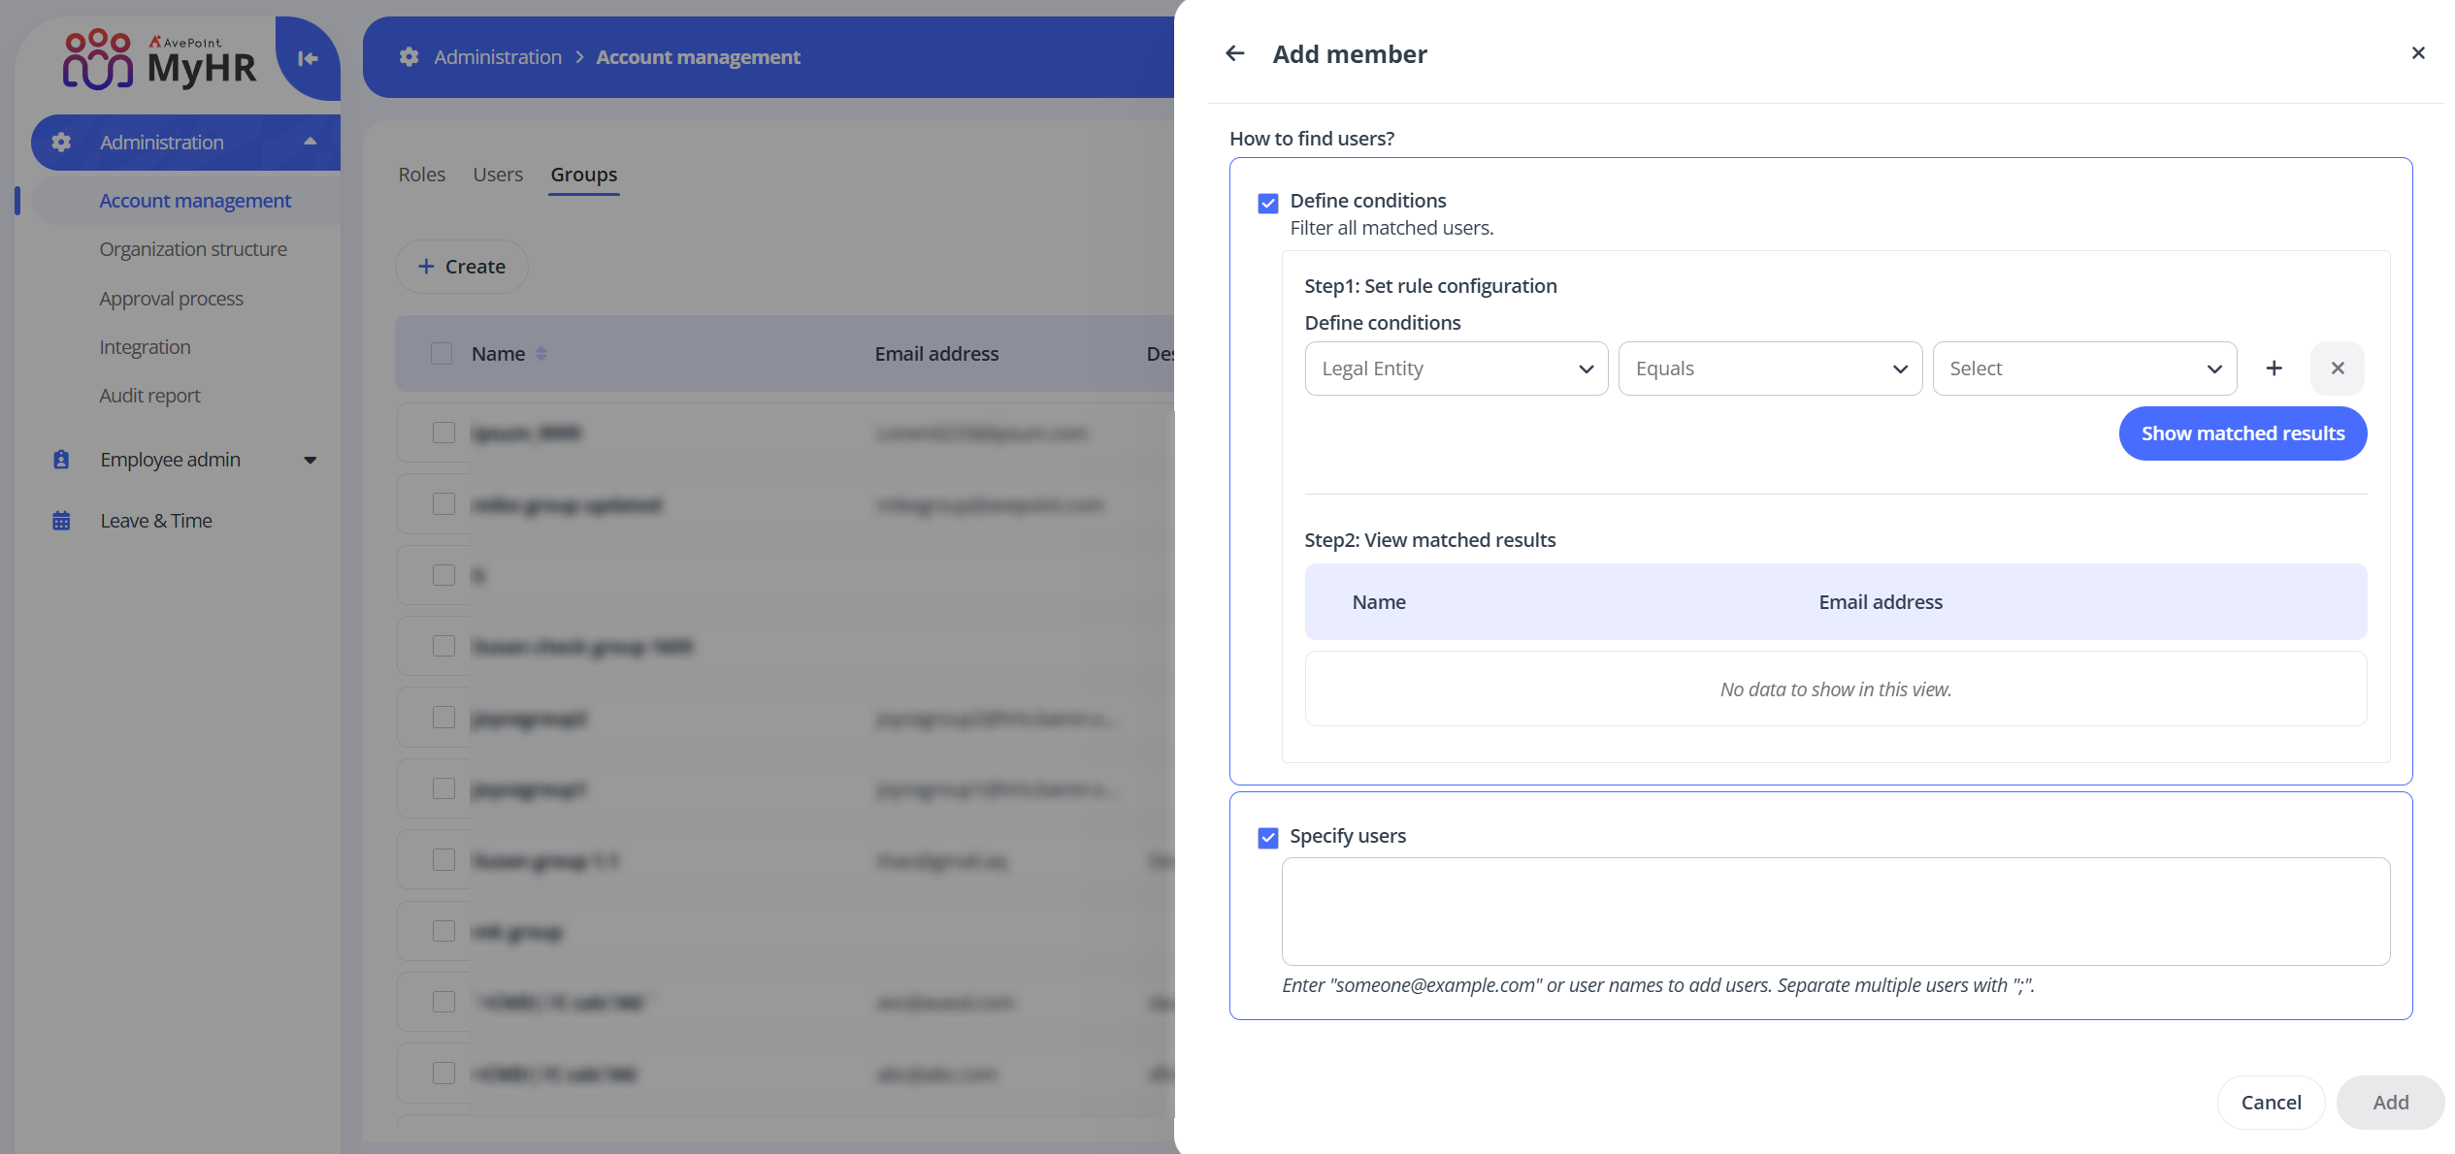2455x1154 pixels.
Task: Click the gear icon in breadcrumb bar
Action: tap(409, 57)
